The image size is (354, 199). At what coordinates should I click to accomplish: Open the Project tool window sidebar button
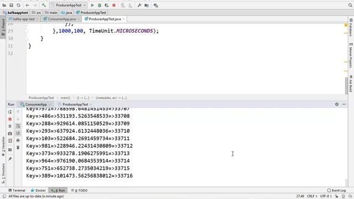(3, 27)
